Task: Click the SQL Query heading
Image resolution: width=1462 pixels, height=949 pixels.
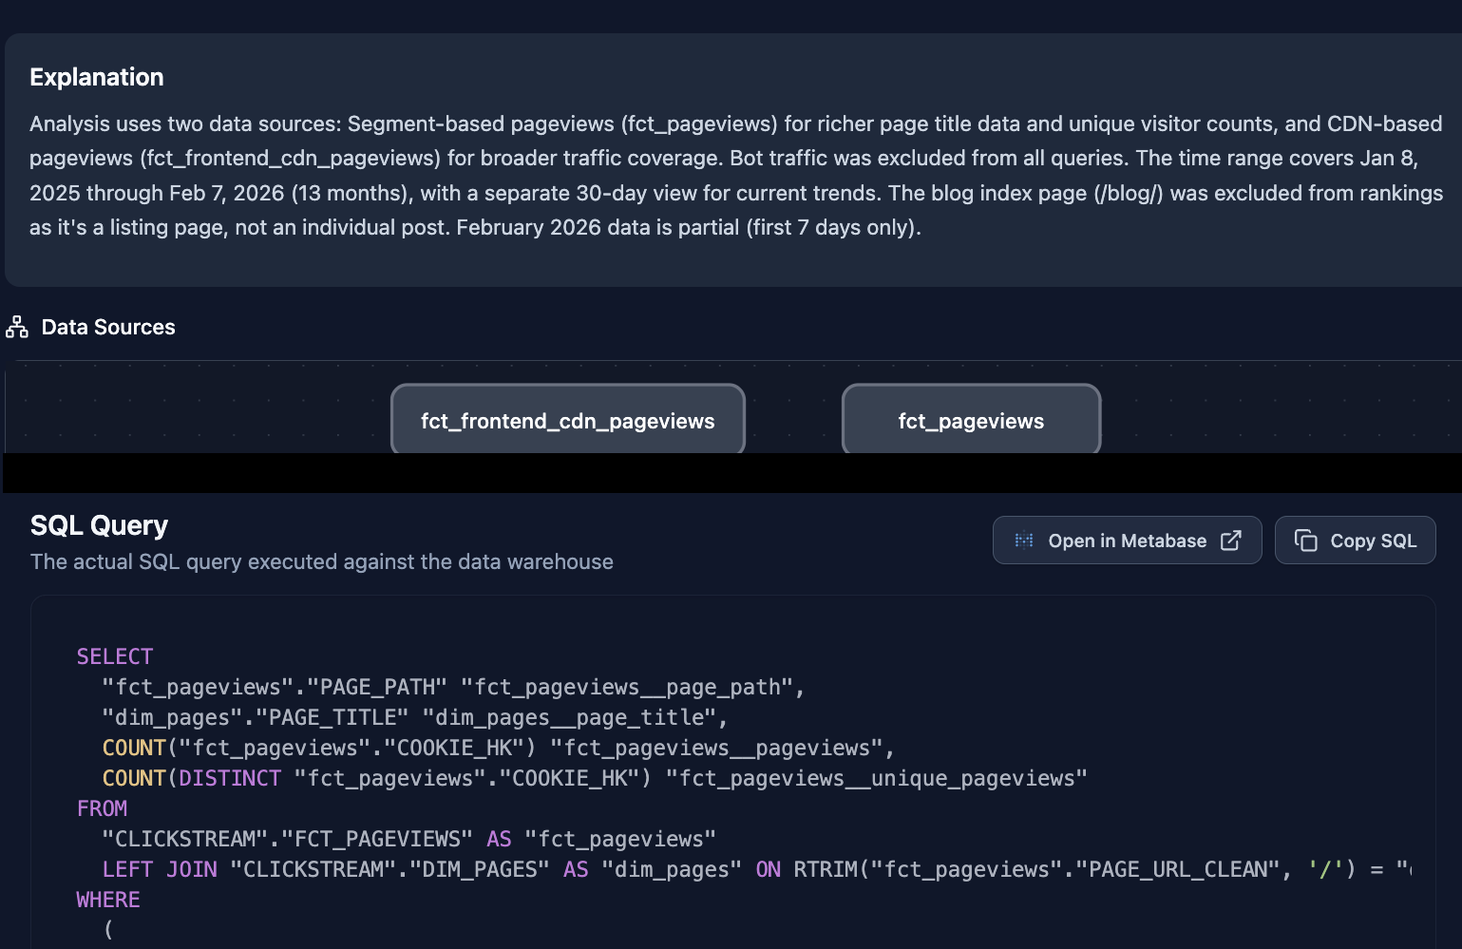Action: coord(99,524)
